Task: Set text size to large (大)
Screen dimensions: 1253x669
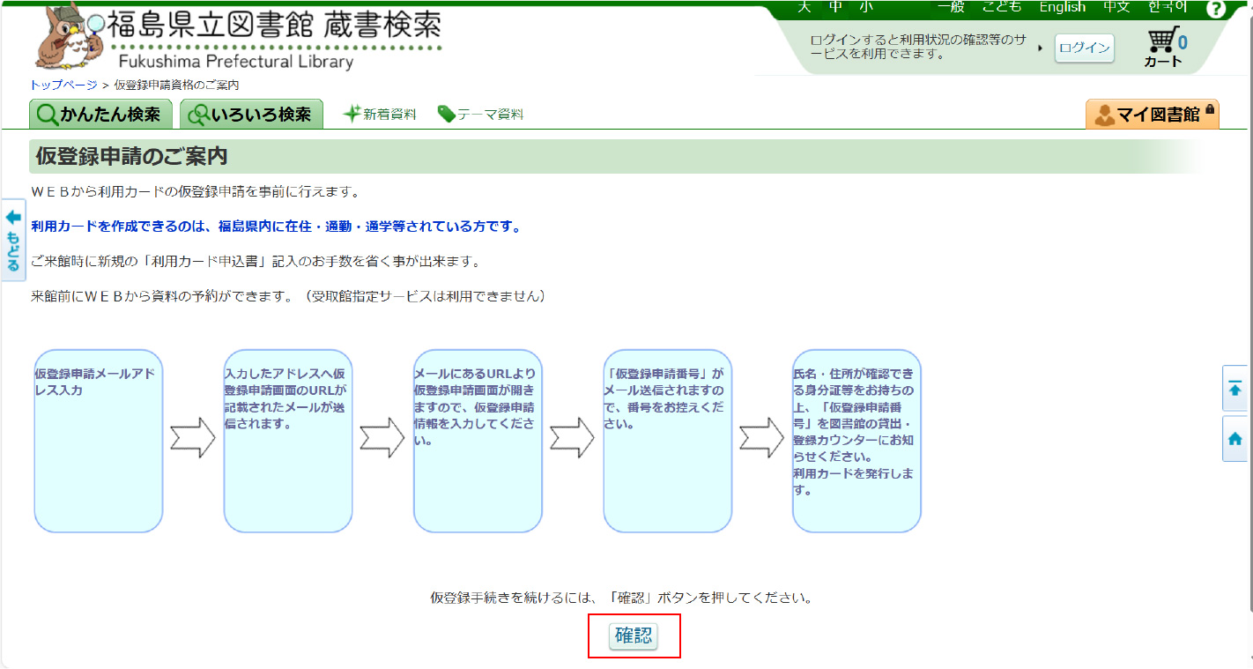Action: (x=804, y=7)
